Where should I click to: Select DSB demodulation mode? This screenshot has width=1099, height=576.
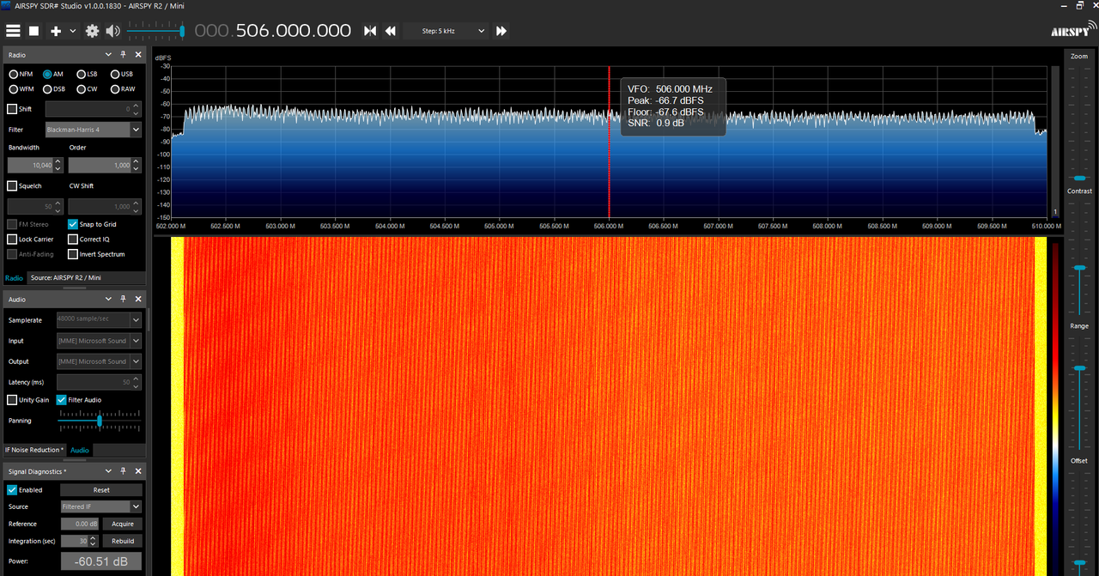tap(54, 88)
